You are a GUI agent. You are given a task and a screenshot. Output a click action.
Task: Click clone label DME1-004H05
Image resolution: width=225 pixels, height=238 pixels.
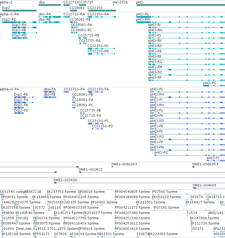click(x=204, y=185)
